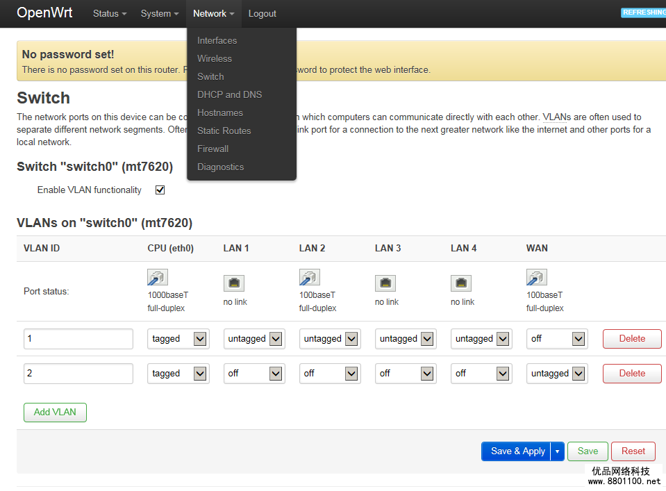
Task: Click the LAN 3 column header
Action: (388, 249)
